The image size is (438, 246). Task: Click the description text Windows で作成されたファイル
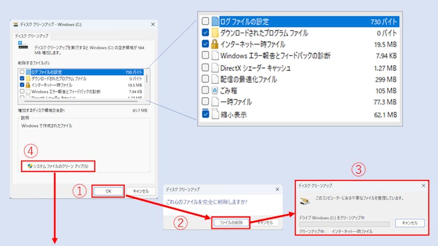pos(47,126)
